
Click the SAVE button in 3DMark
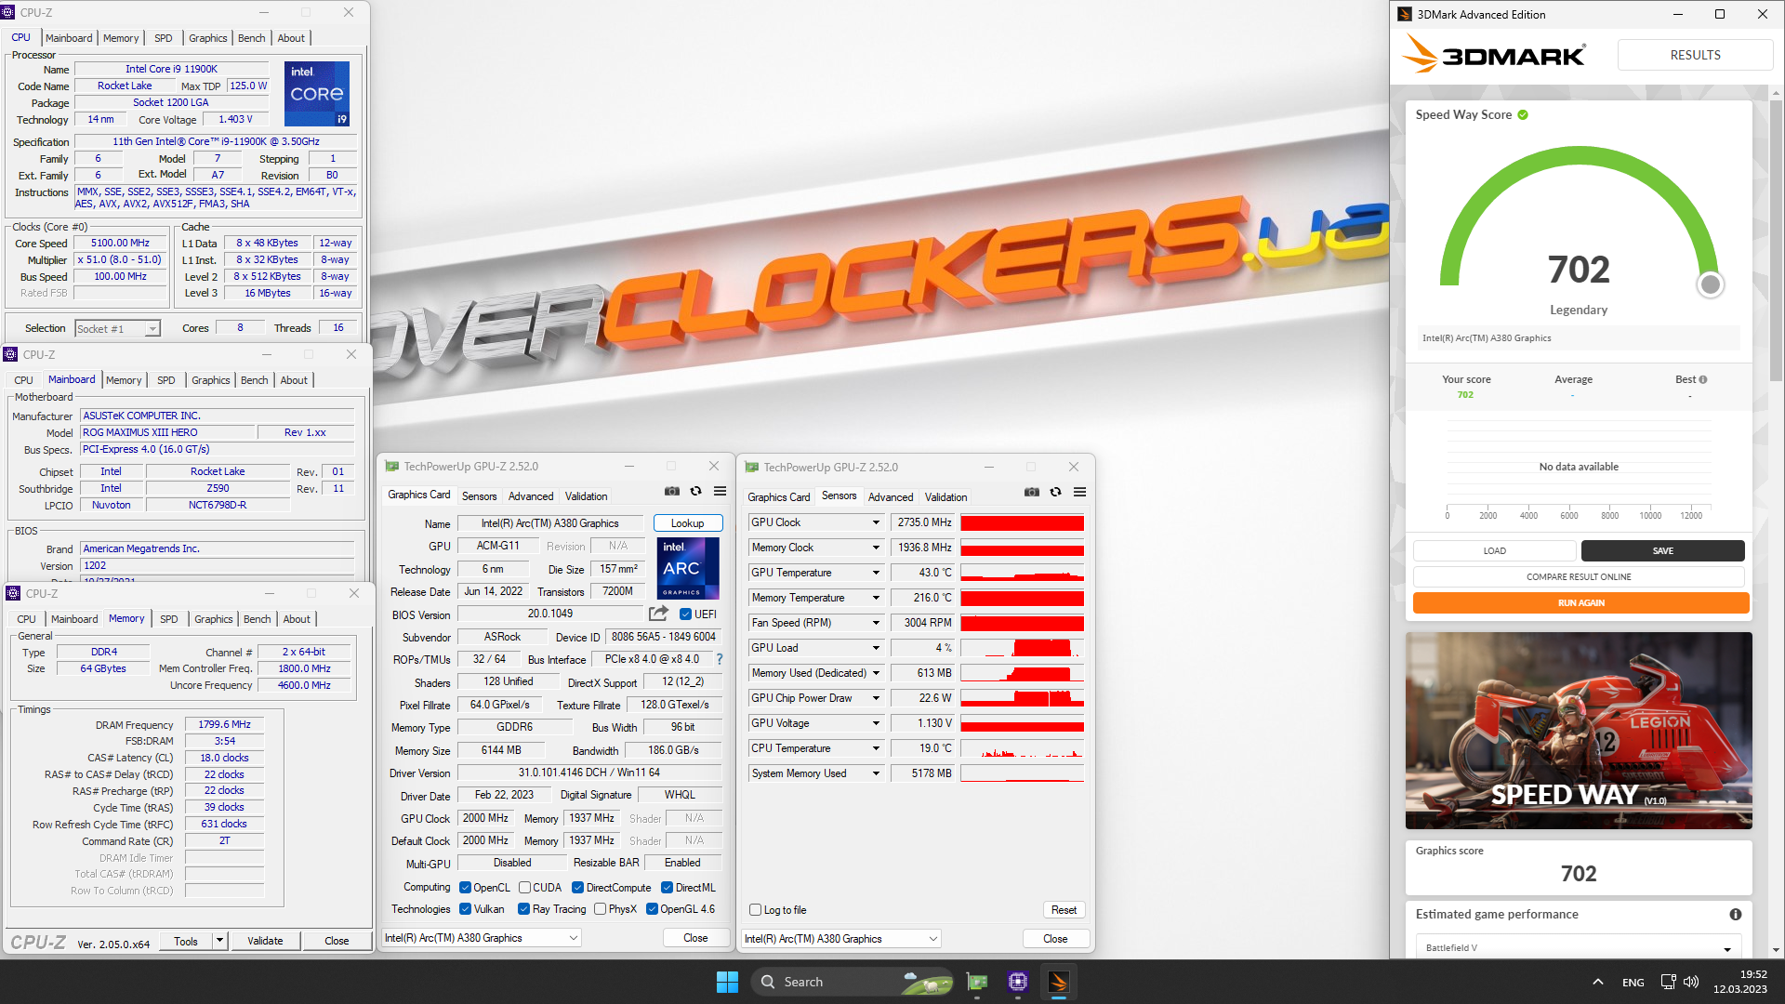1663,551
